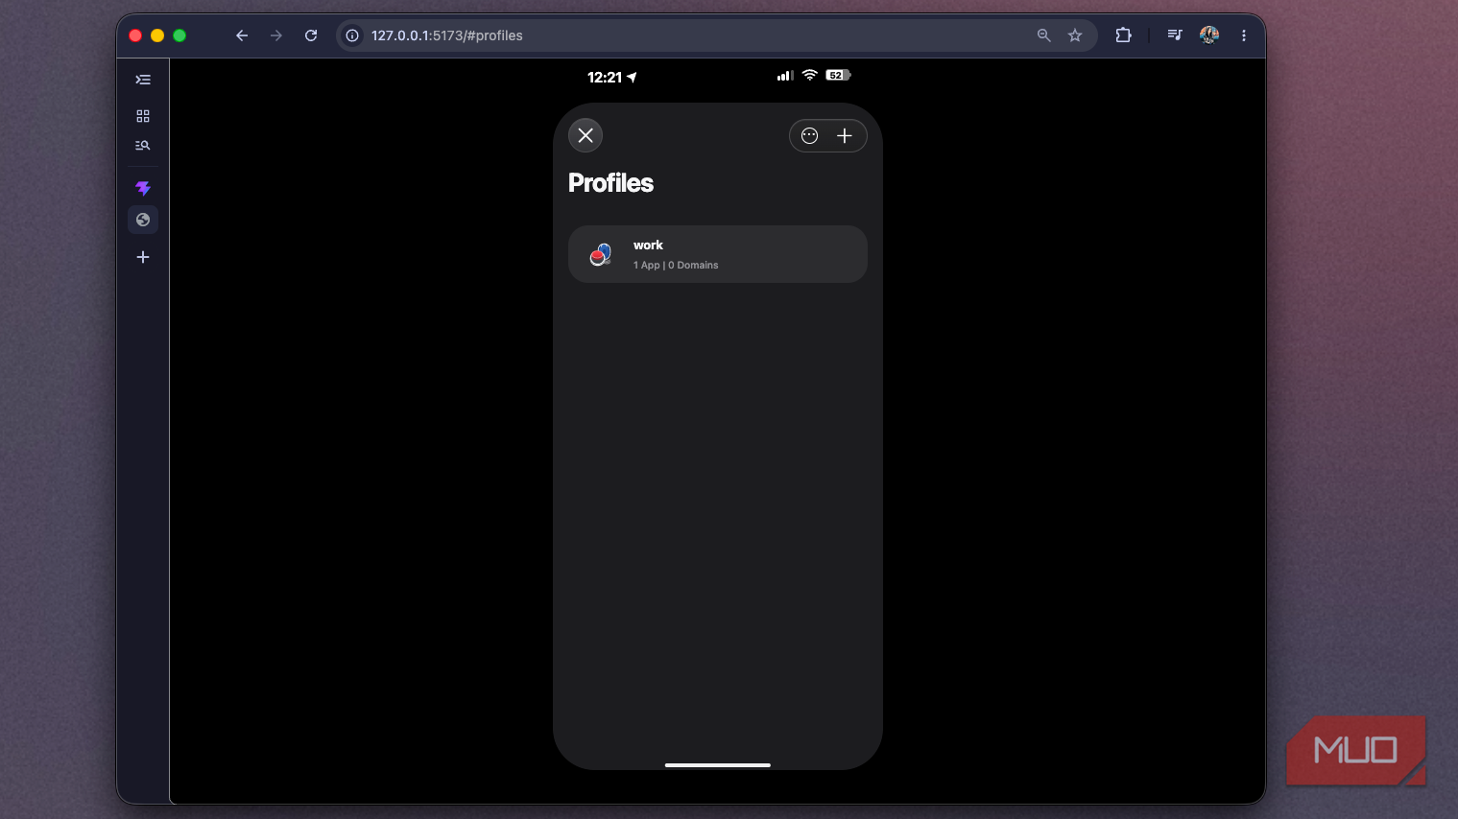Add a new profile with the plus button
This screenshot has height=819, width=1458.
pos(845,136)
